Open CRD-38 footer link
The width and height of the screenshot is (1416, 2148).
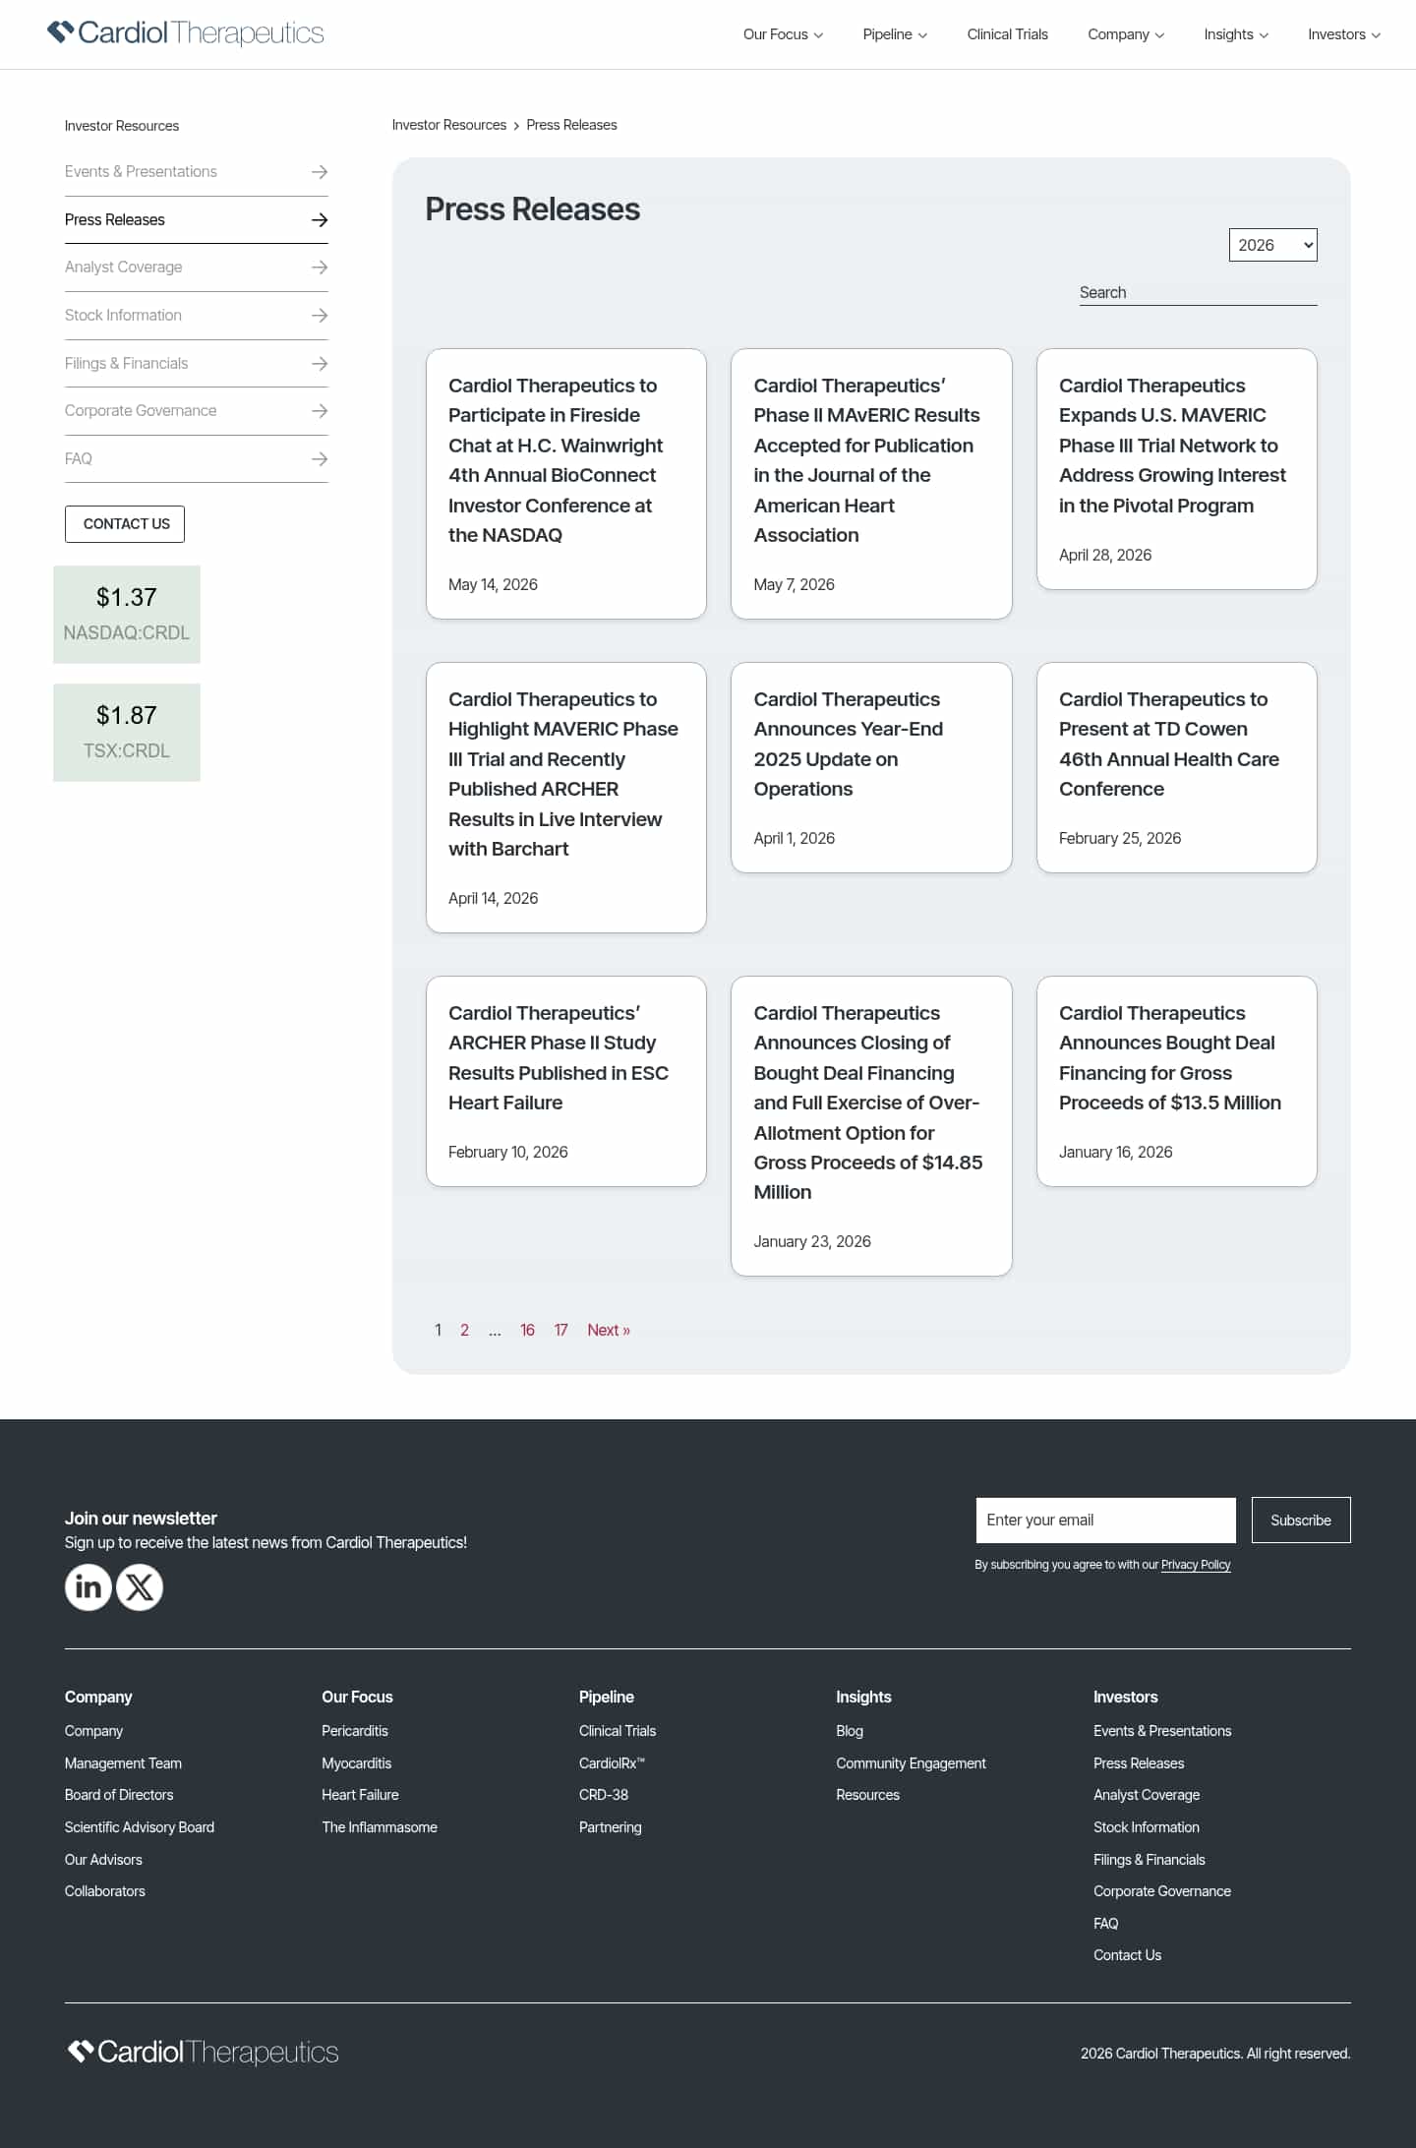(604, 1795)
